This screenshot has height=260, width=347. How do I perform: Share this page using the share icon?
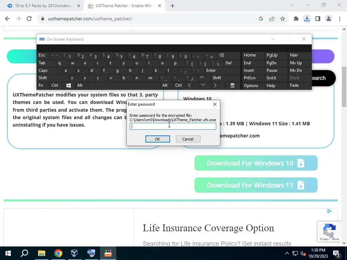point(272,19)
